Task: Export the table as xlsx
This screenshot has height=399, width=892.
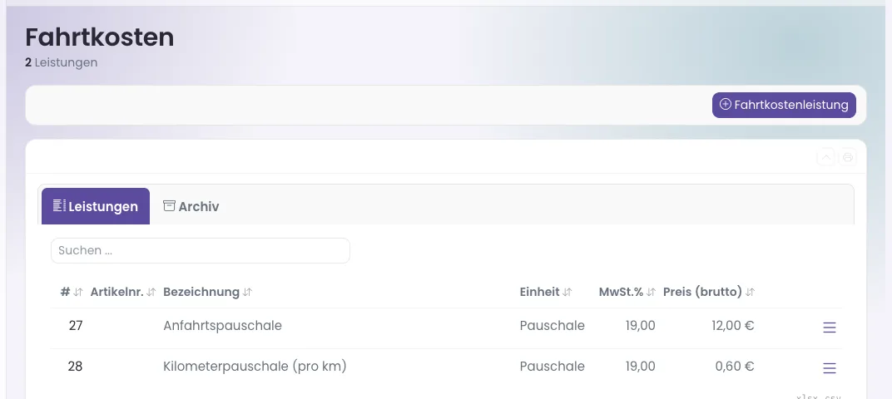Action: (806, 397)
